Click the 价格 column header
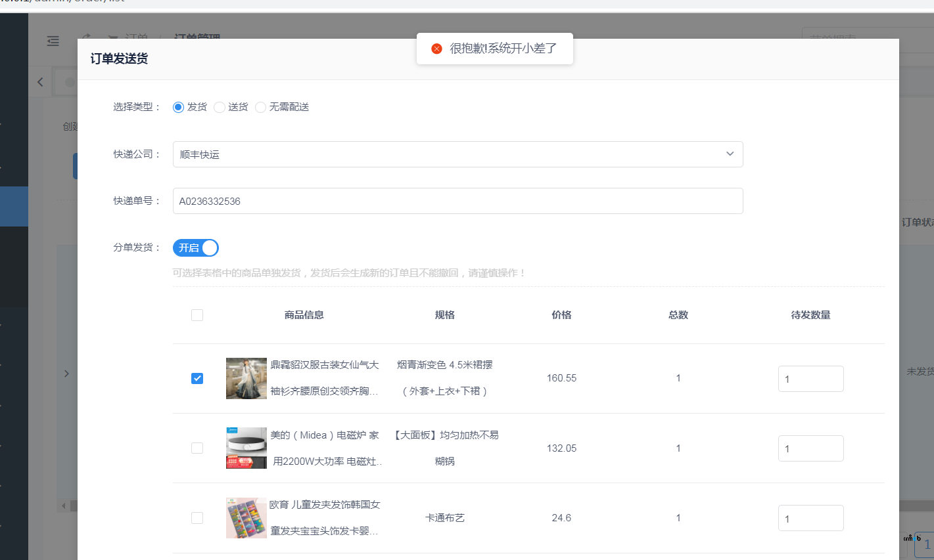This screenshot has height=560, width=934. pos(561,315)
